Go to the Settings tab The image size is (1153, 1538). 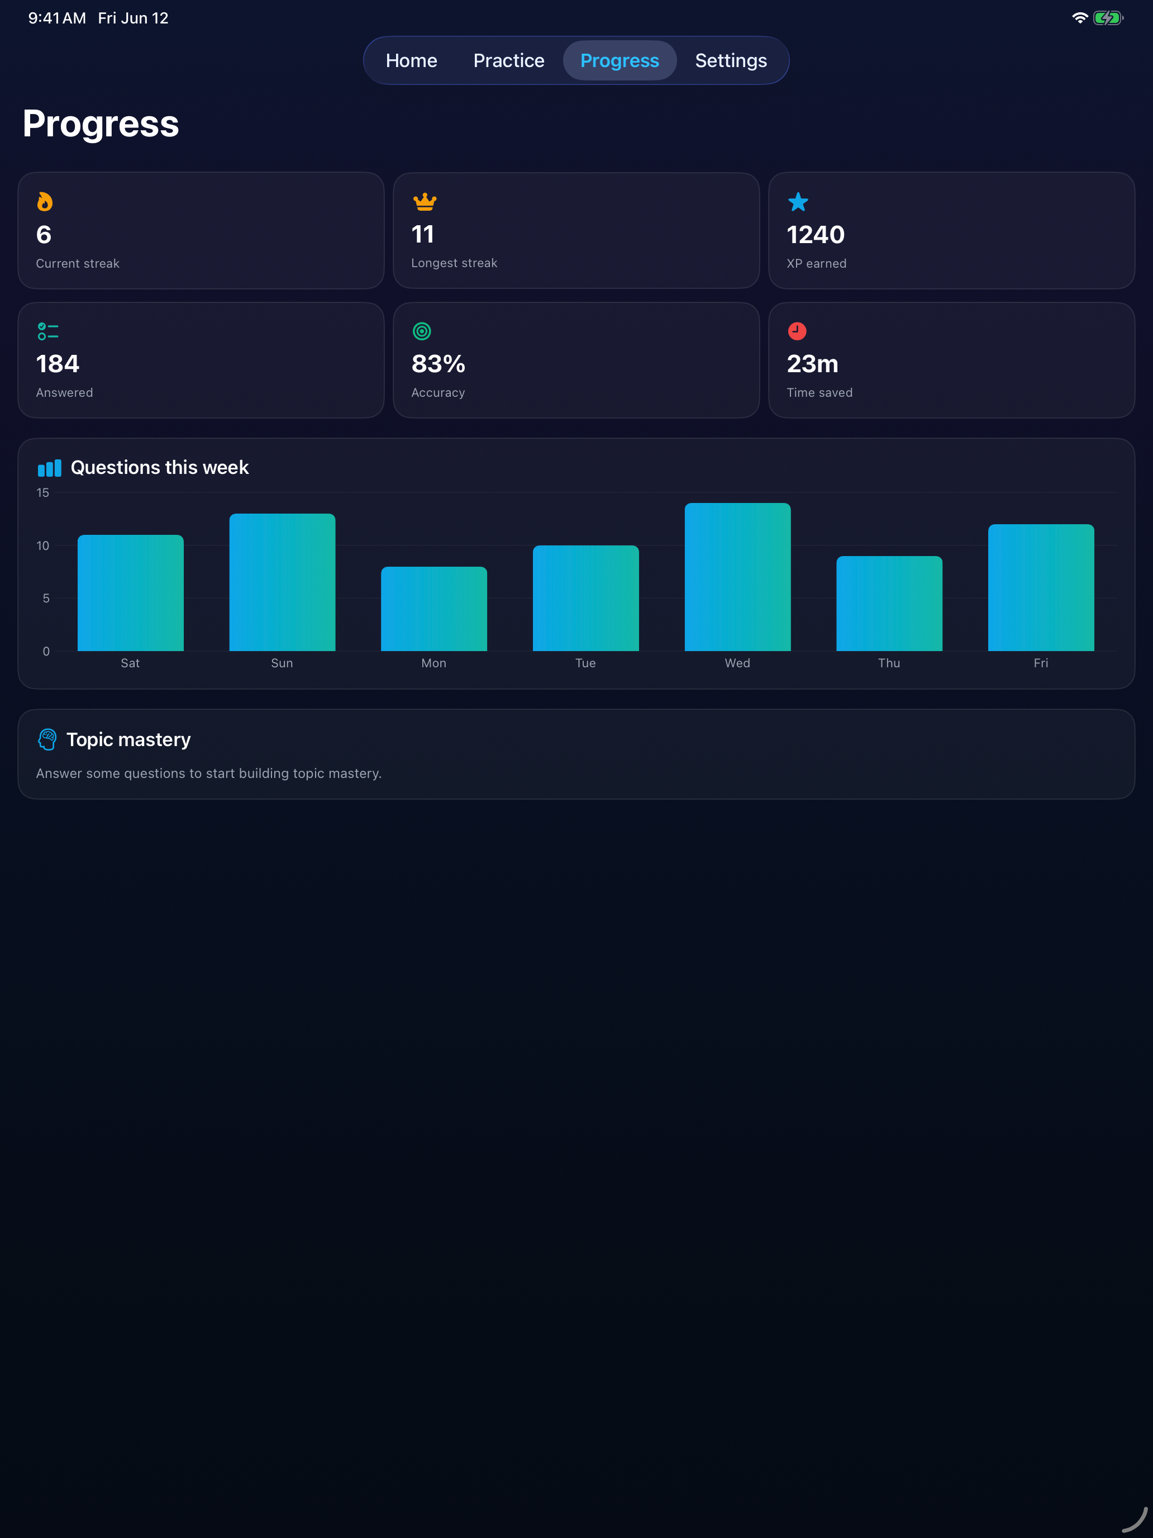click(x=731, y=60)
